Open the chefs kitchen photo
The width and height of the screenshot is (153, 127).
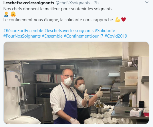point(76,83)
